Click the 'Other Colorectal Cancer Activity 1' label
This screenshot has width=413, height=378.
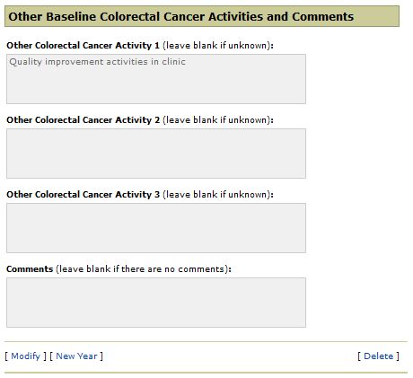[83, 46]
